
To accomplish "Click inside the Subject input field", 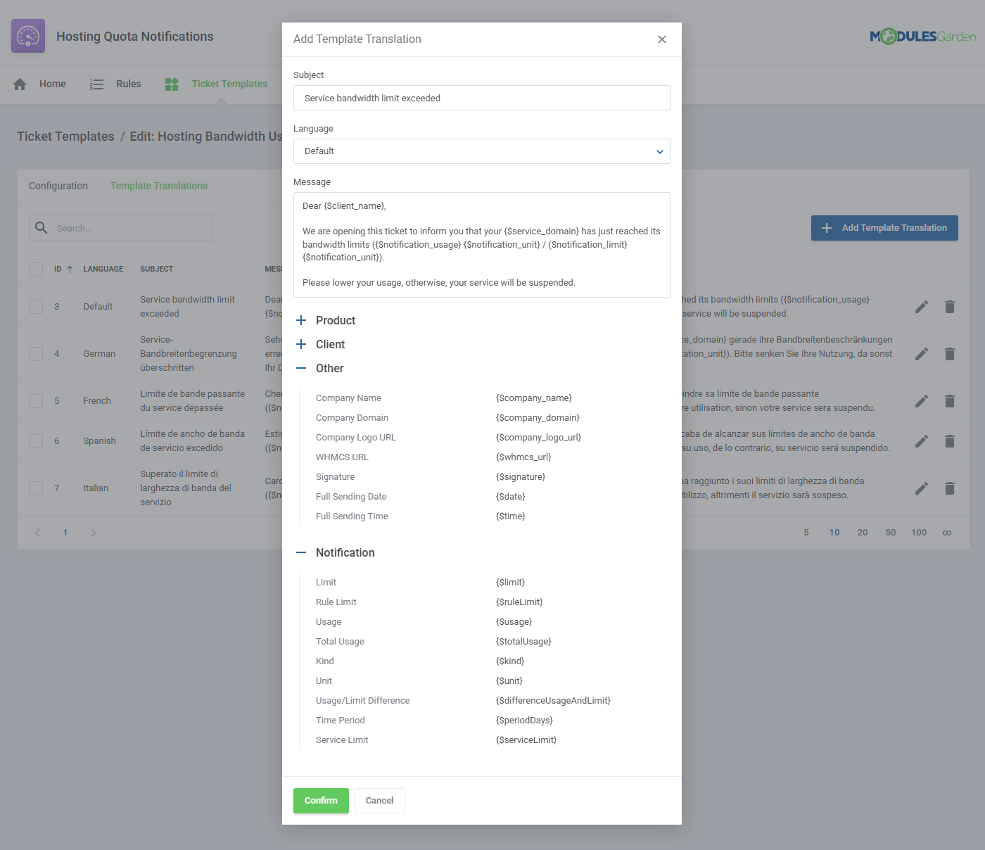I will [x=481, y=98].
